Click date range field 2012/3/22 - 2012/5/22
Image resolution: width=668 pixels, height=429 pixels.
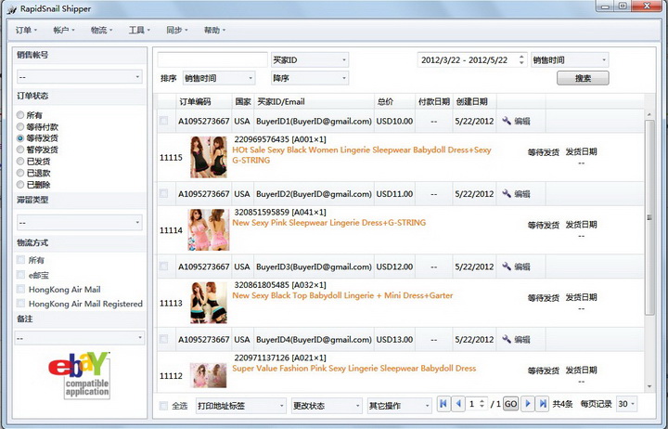(x=472, y=60)
